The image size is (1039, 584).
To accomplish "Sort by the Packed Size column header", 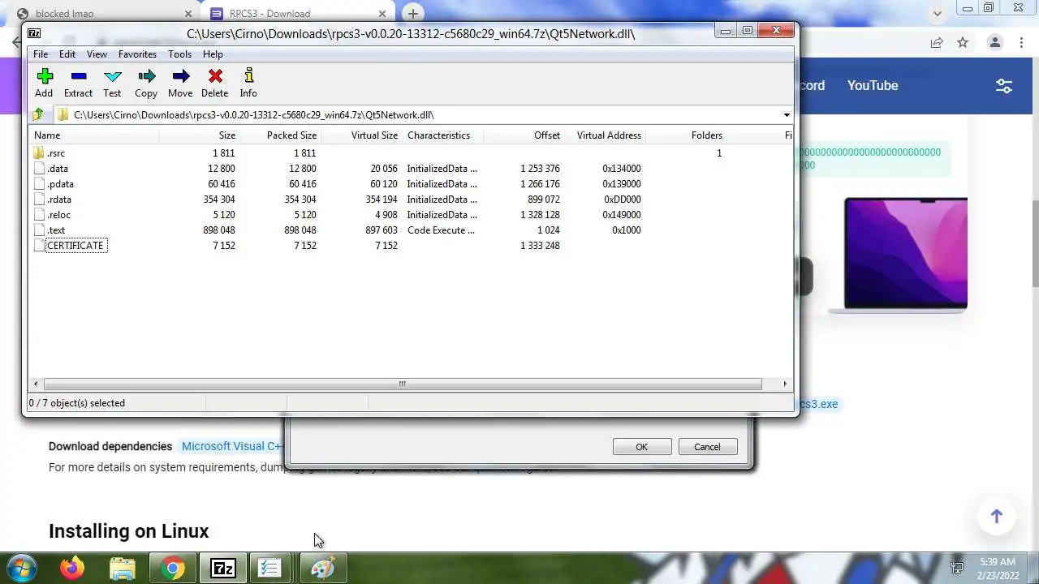I will click(280, 135).
